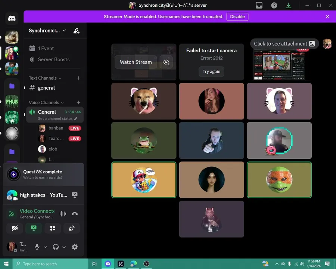Viewport: 336px width, 269px height.
Task: Open the Help question mark icon
Action: (274, 5)
